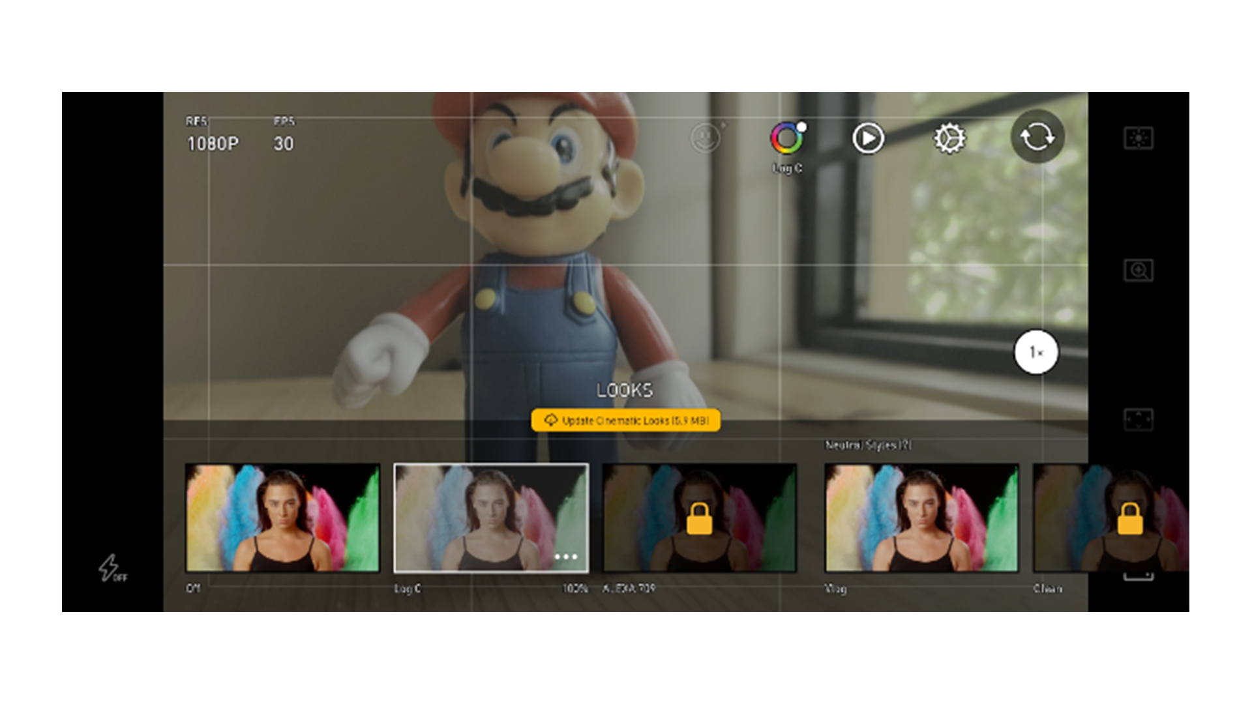Flip to the front camera
The width and height of the screenshot is (1252, 704).
(x=1038, y=137)
